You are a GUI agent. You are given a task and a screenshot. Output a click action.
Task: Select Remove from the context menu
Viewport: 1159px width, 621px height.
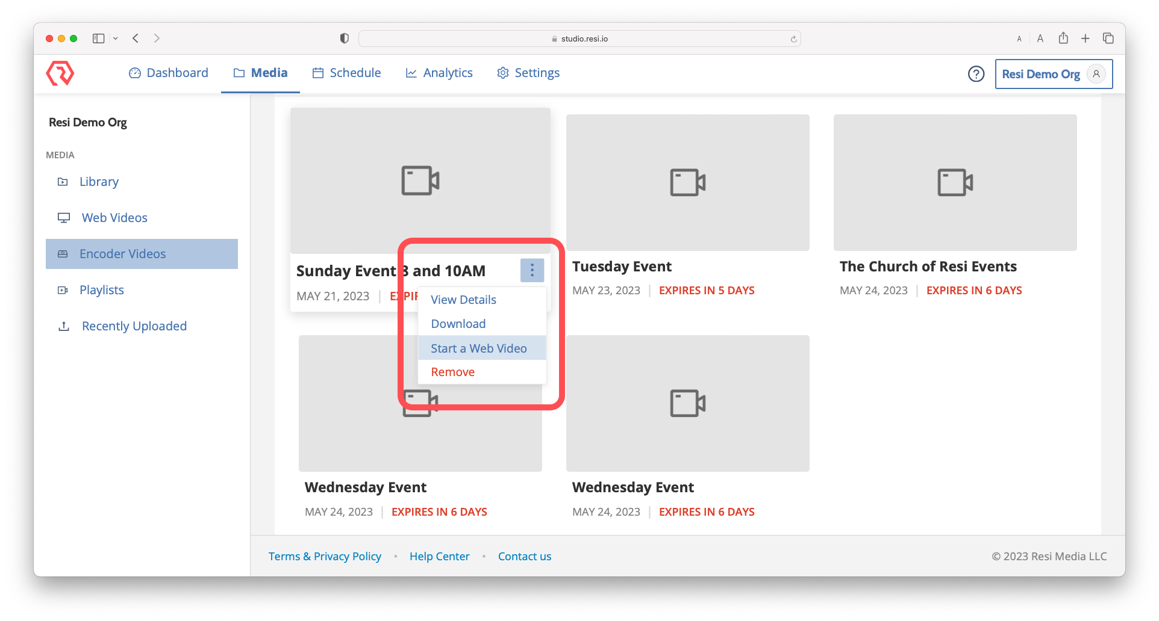[x=452, y=372]
